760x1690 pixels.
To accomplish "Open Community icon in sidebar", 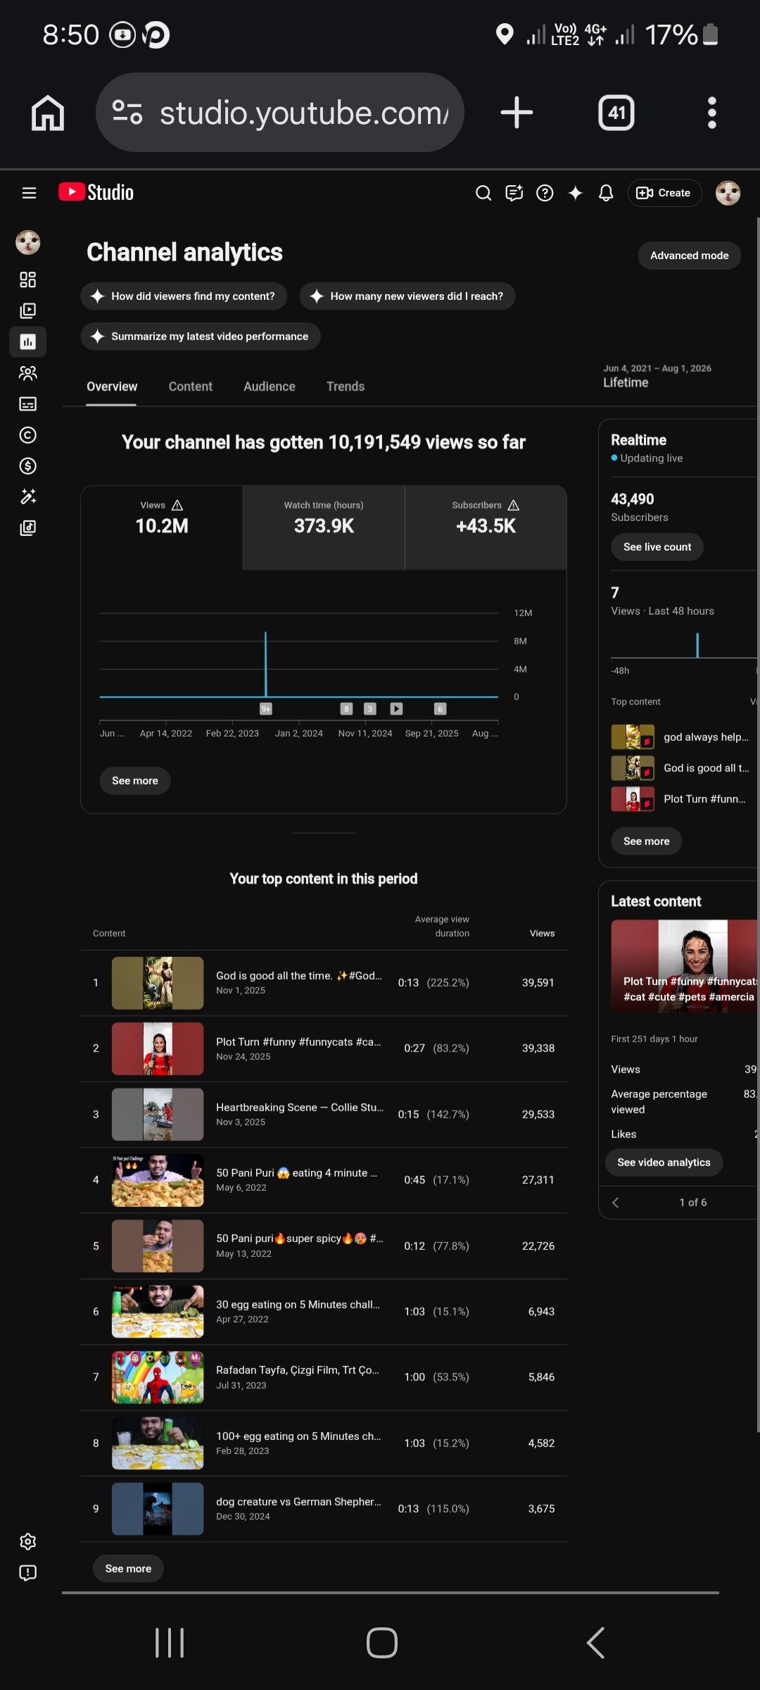I will pos(28,373).
